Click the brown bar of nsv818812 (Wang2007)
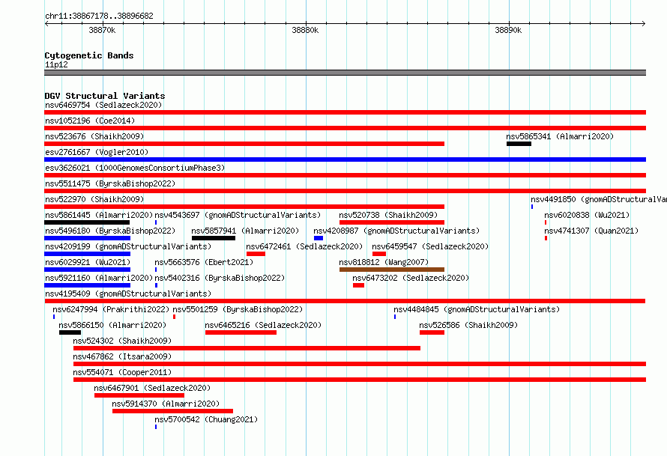Screen dimensions: 667x456 (x=392, y=270)
